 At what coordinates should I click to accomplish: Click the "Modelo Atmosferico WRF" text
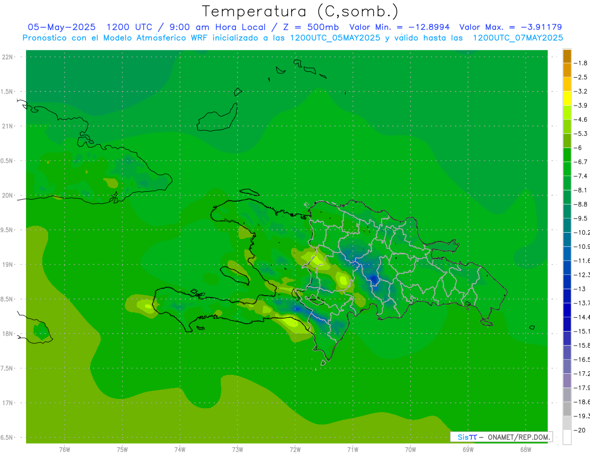147,37
